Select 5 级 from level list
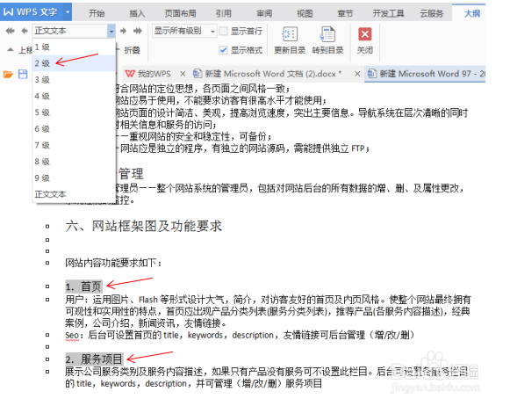 pyautogui.click(x=74, y=112)
